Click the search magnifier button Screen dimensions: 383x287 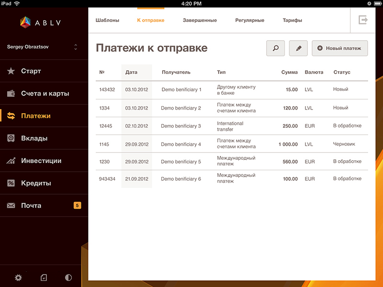276,48
